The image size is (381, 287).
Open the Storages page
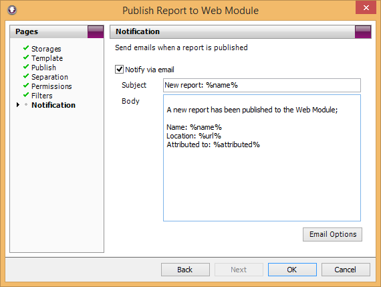[x=46, y=49]
